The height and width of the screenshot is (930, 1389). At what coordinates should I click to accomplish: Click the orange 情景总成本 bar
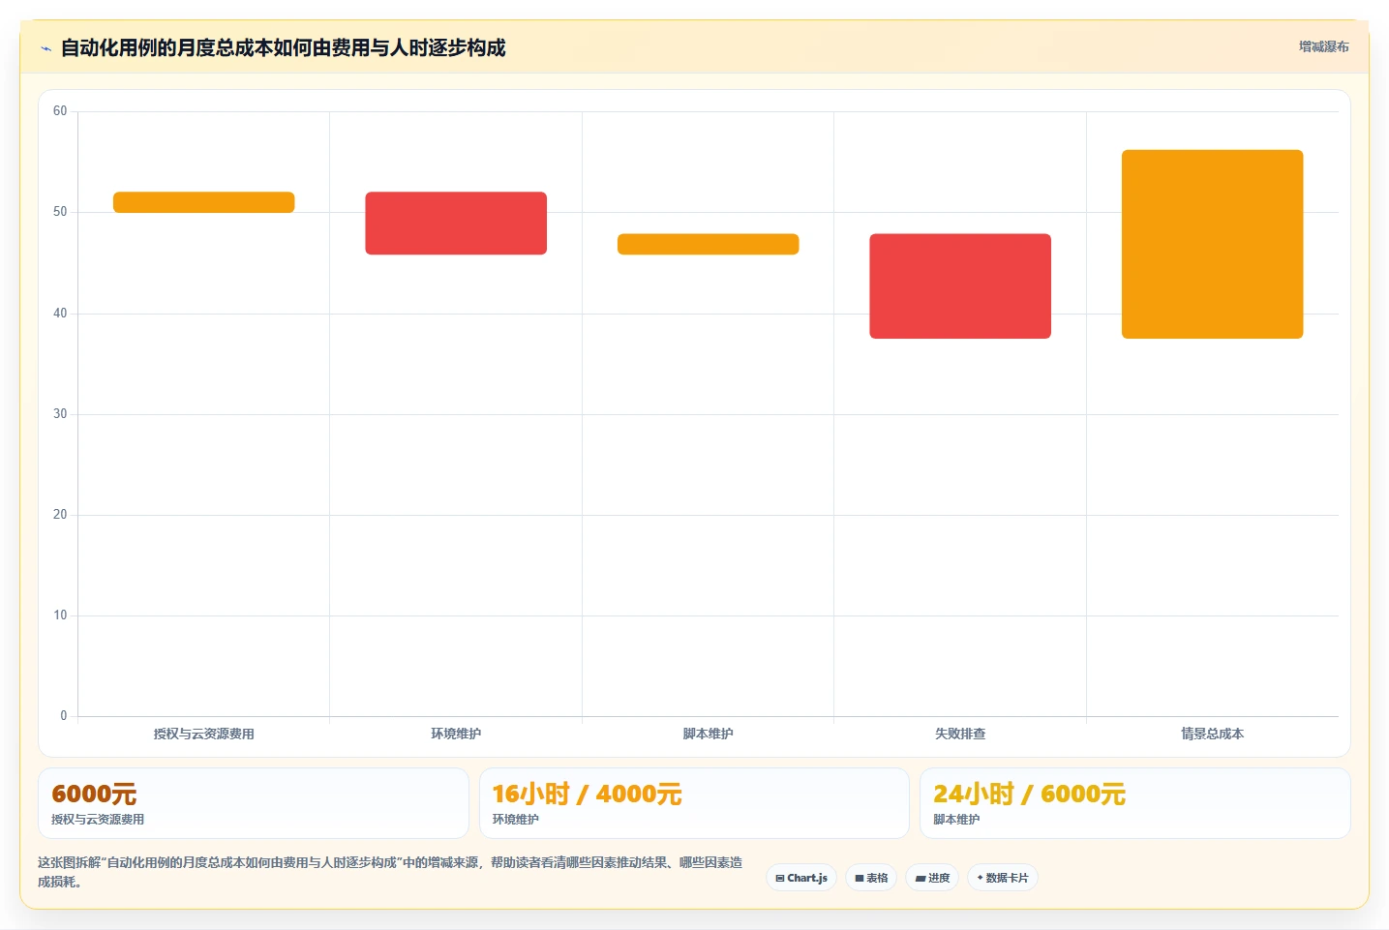point(1213,244)
